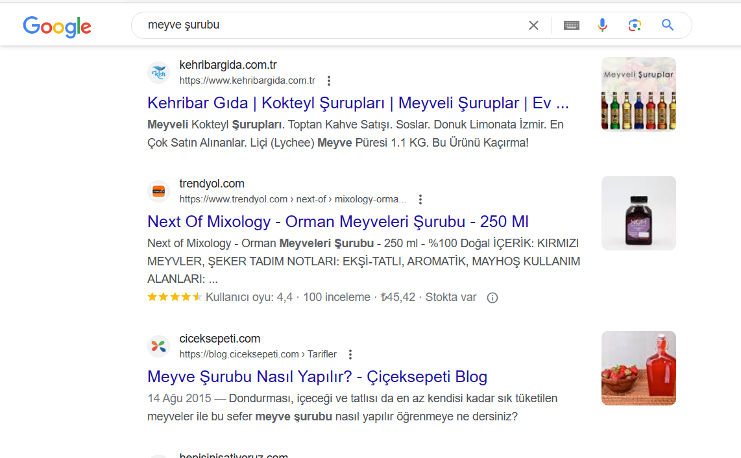Click the Kehribar Gıda favicon

click(x=159, y=73)
